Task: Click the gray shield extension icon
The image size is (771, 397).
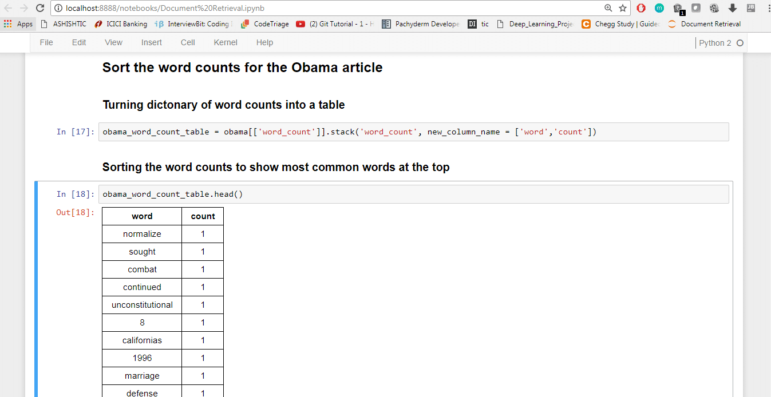Action: click(x=696, y=8)
